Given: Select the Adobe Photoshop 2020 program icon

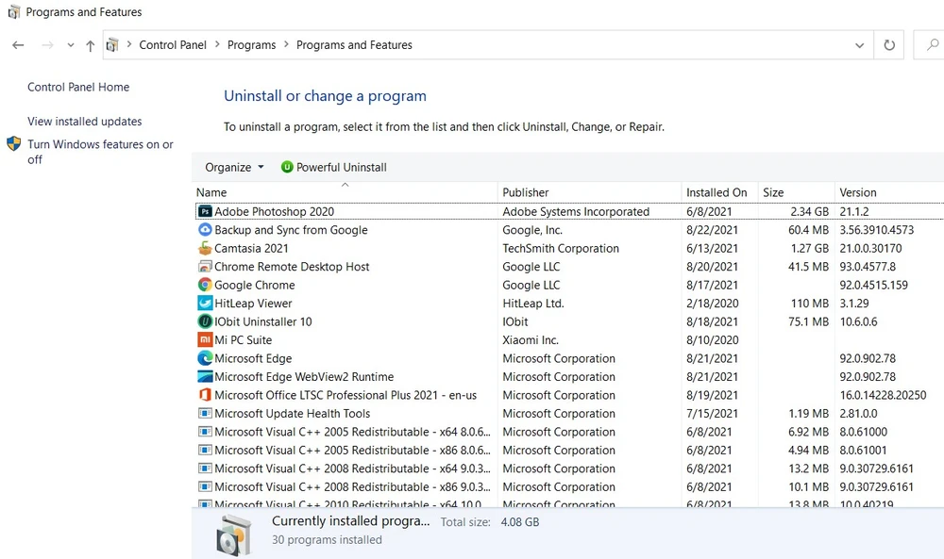Looking at the screenshot, I should (205, 211).
